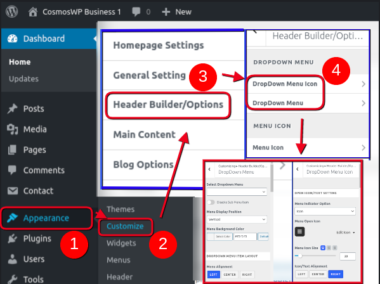Click the plus icon next to New
Viewport: 380px width, 284px height.
coord(166,12)
